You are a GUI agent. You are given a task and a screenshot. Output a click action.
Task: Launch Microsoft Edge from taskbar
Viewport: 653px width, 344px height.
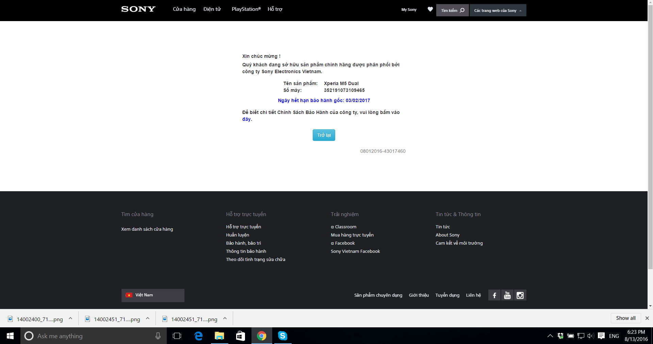pos(198,336)
